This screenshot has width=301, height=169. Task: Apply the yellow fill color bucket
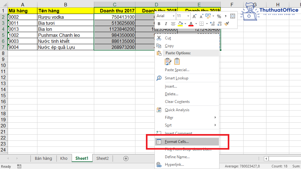point(180,24)
